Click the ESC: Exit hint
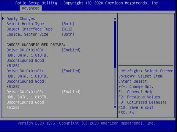 pos(128,113)
